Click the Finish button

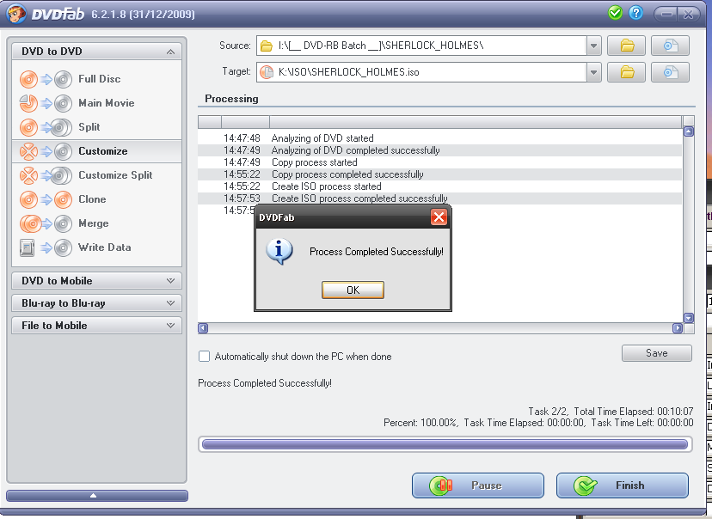click(x=622, y=485)
